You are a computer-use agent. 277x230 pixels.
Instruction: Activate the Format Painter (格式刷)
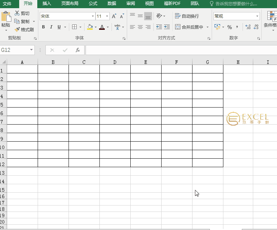pyautogui.click(x=24, y=29)
